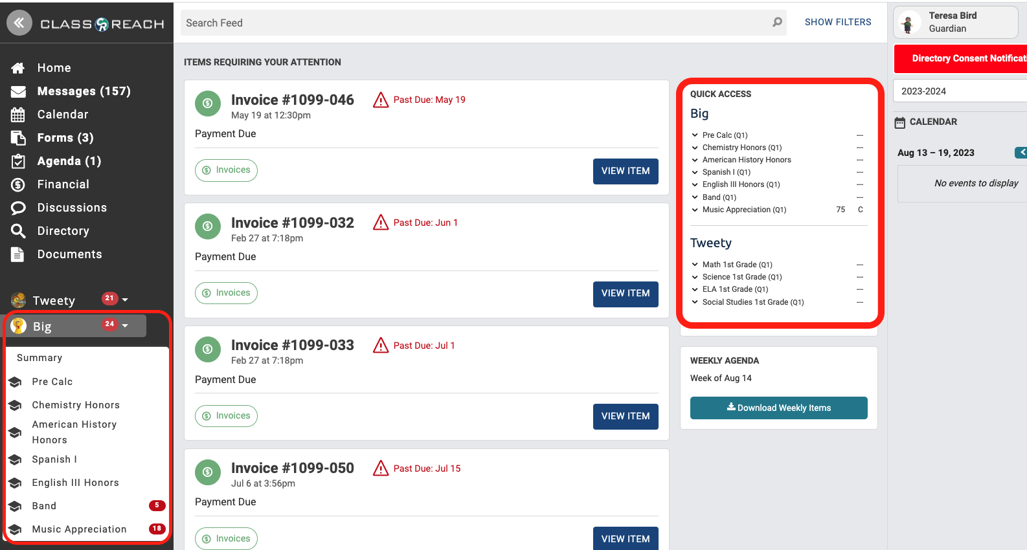Open English III Honors class in sidebar

[x=75, y=483]
